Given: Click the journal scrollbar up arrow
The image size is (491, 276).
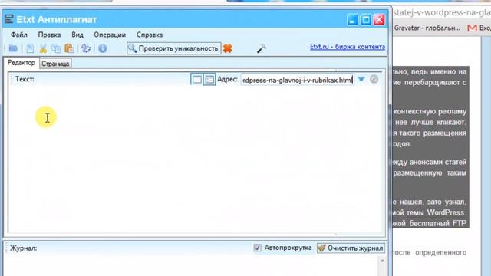Looking at the screenshot, I should 382,261.
